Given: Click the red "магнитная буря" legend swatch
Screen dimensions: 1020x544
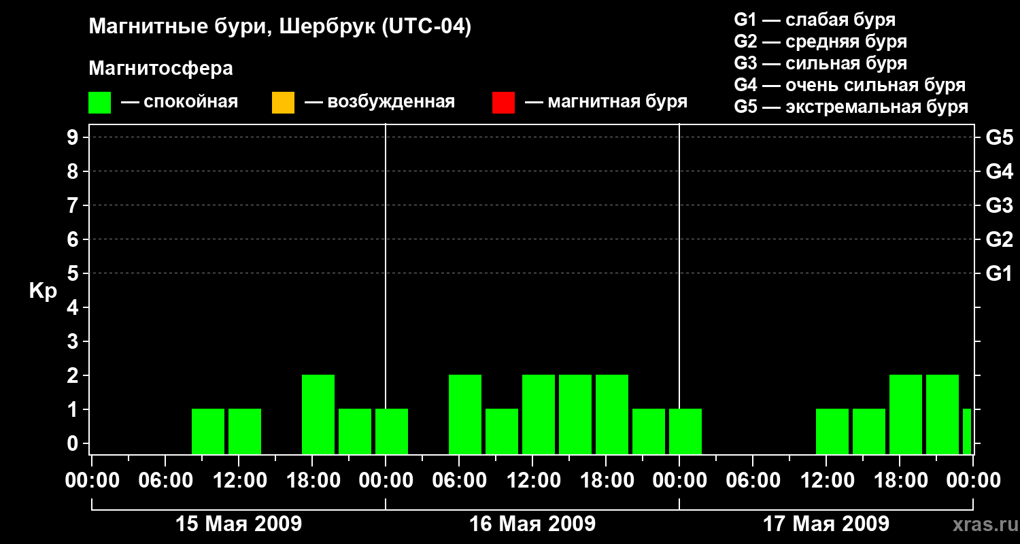Looking at the screenshot, I should point(503,103).
